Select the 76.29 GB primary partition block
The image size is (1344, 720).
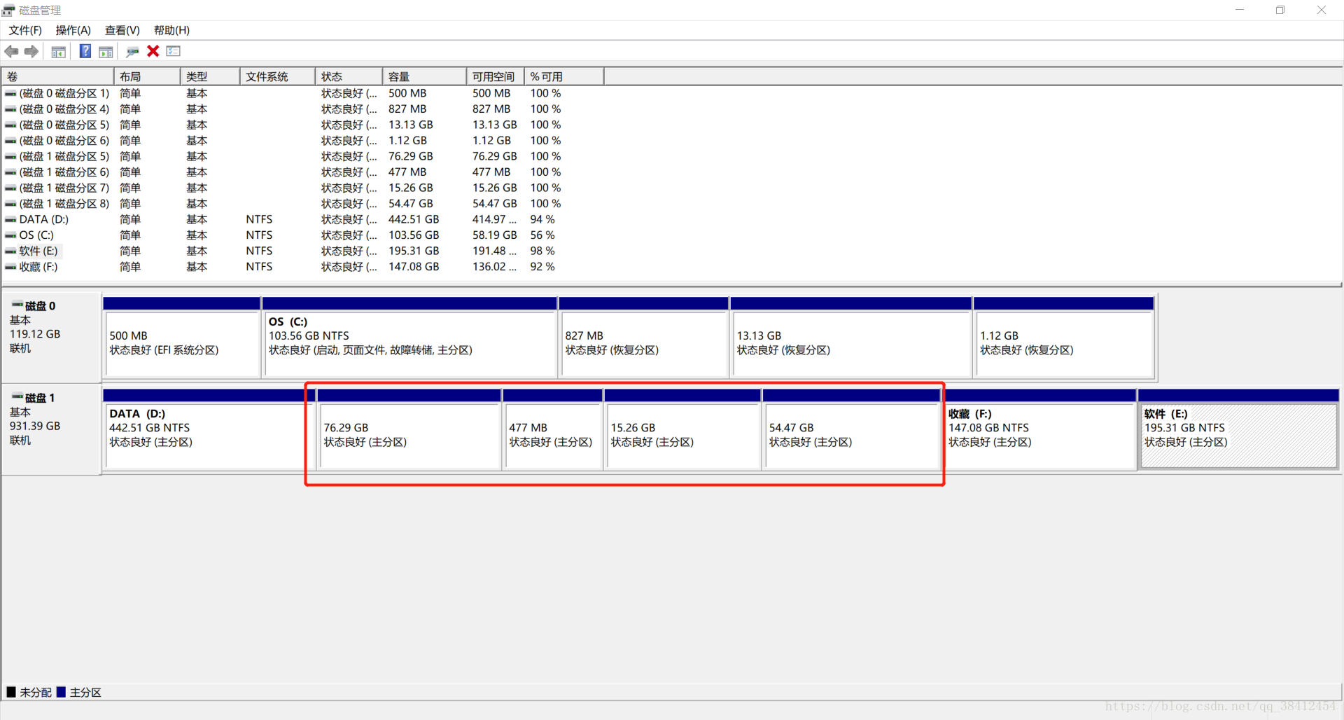pyautogui.click(x=409, y=429)
